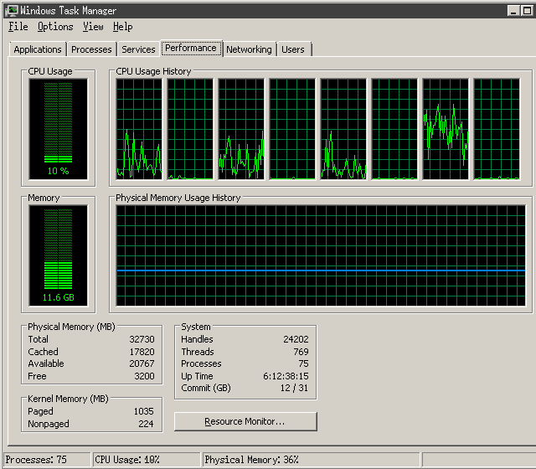Click the seventh CPU core history graph
Screen dimensions: 536x469
(446, 129)
